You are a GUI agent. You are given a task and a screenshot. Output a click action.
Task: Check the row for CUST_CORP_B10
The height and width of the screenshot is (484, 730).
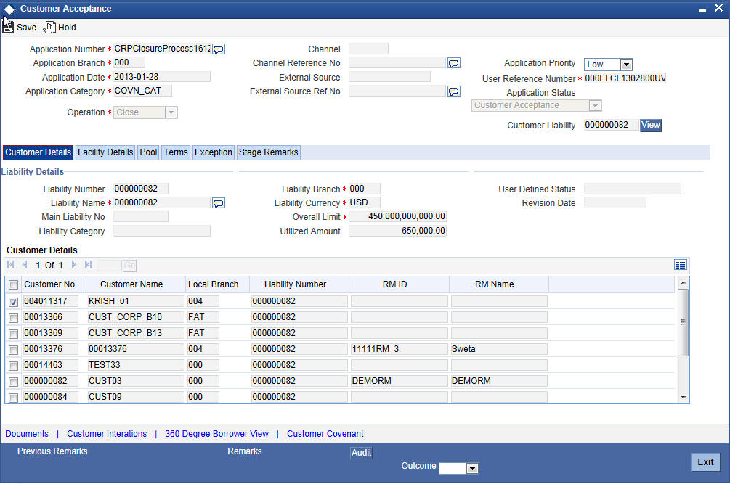14,318
